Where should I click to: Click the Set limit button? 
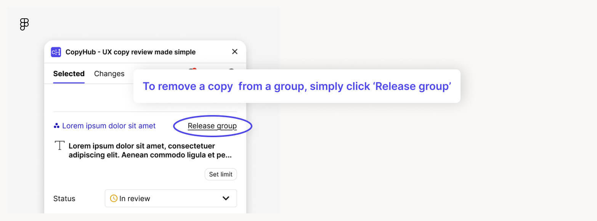221,174
